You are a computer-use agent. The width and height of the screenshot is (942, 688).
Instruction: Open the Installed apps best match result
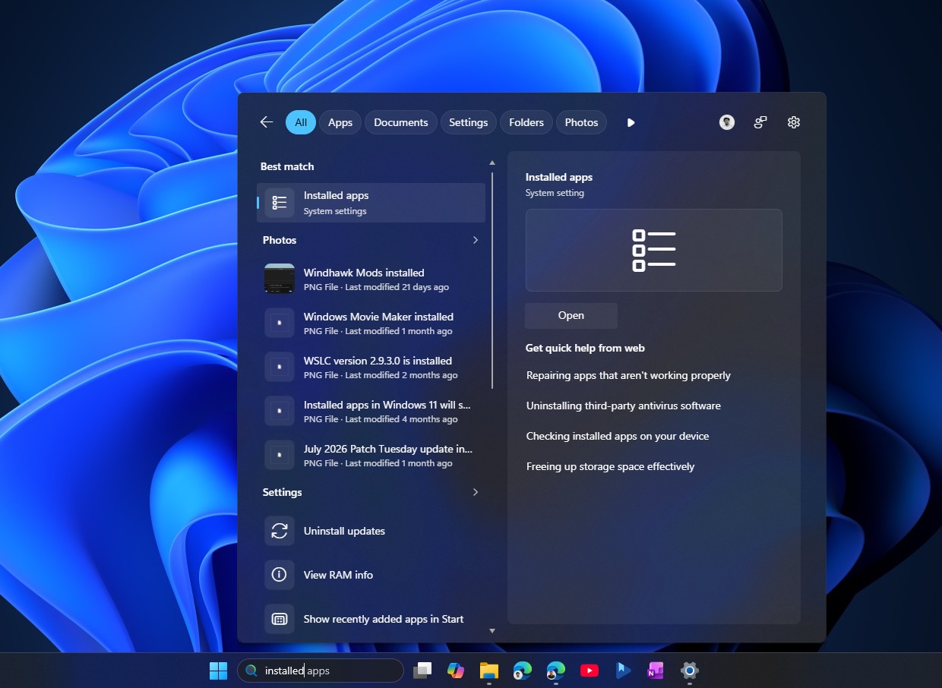point(371,203)
